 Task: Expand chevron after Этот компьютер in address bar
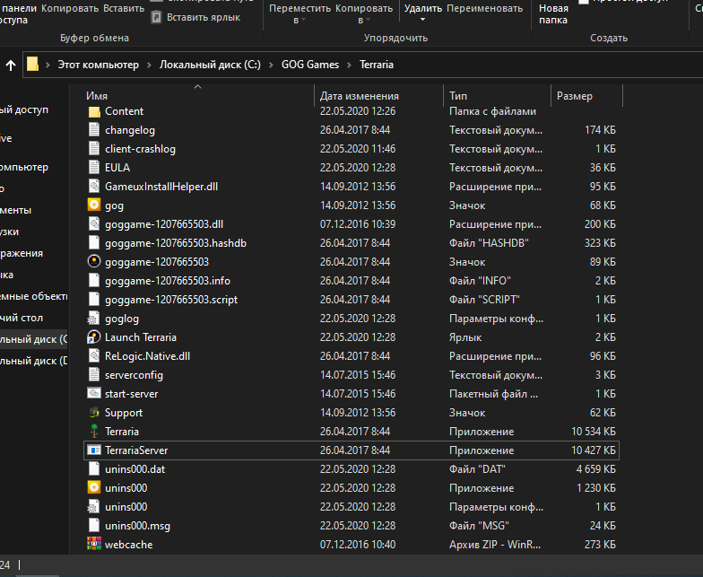pos(149,65)
